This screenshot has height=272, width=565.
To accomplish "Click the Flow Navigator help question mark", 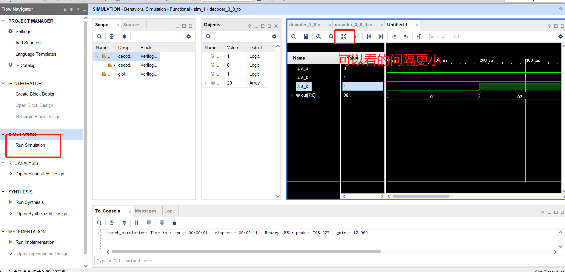I will coord(78,9).
